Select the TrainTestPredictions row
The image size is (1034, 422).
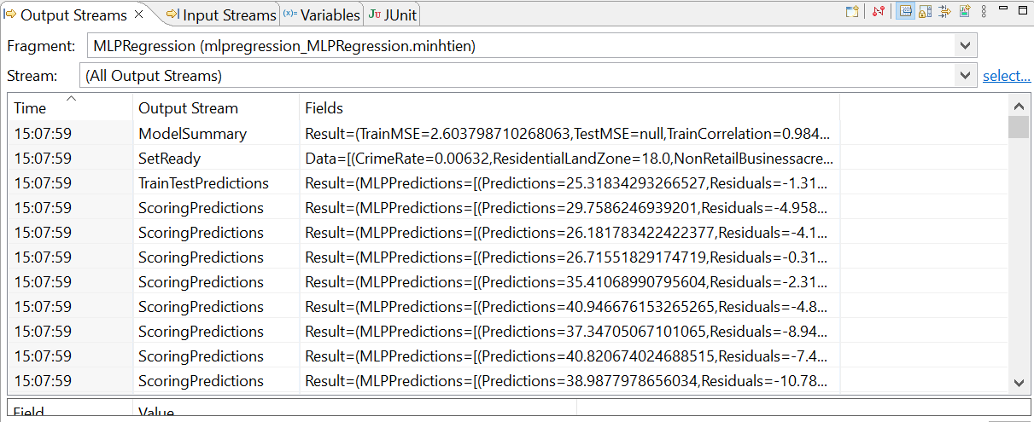[203, 183]
